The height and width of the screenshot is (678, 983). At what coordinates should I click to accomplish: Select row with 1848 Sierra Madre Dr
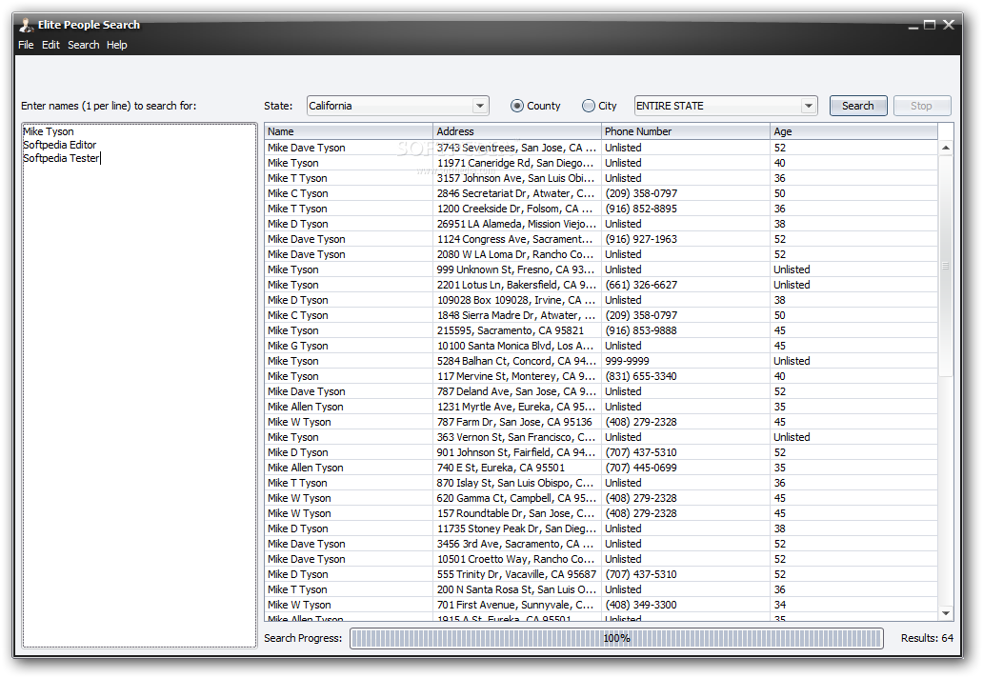tap(601, 316)
